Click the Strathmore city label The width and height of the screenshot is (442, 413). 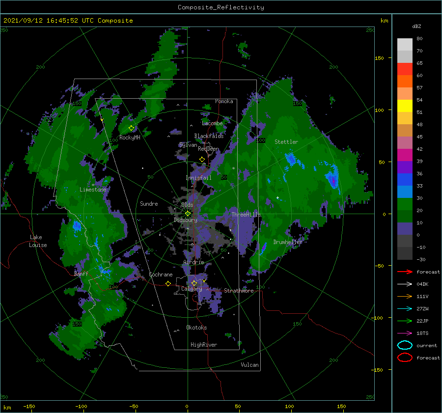pos(239,291)
